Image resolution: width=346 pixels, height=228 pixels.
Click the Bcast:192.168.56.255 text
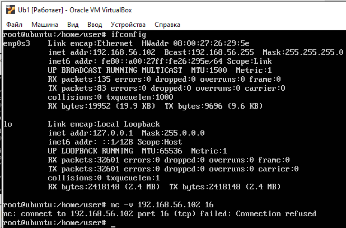point(209,52)
